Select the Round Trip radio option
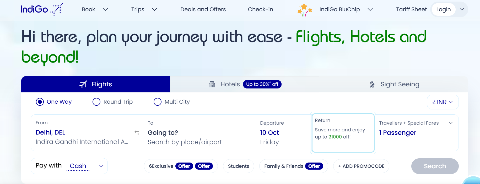The width and height of the screenshot is (480, 184). point(96,102)
